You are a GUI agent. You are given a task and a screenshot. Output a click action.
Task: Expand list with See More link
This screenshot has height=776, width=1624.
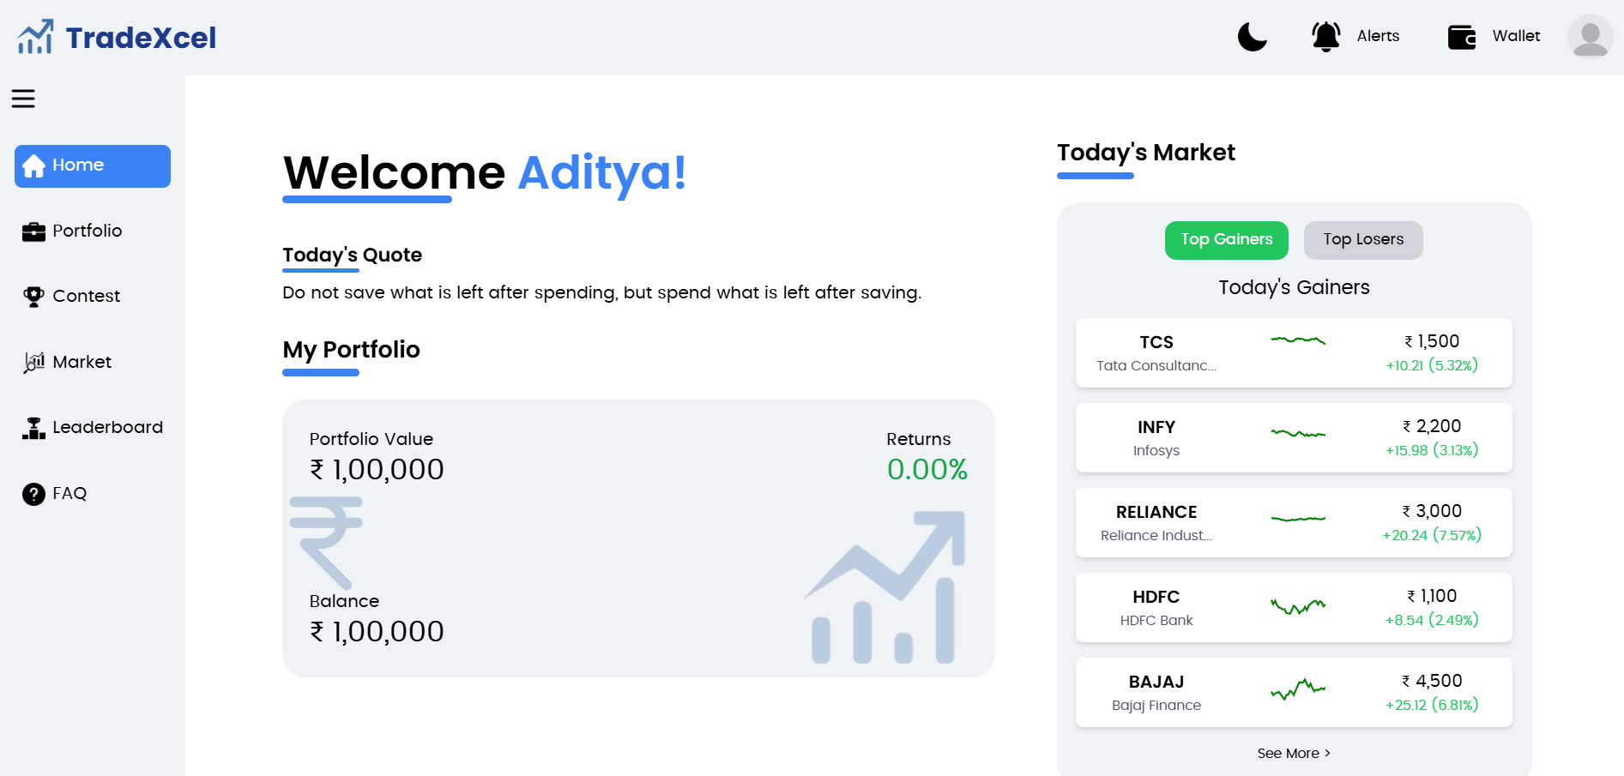coord(1294,753)
